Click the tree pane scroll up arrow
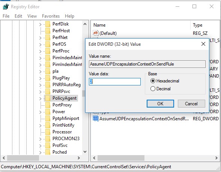 click(x=85, y=24)
